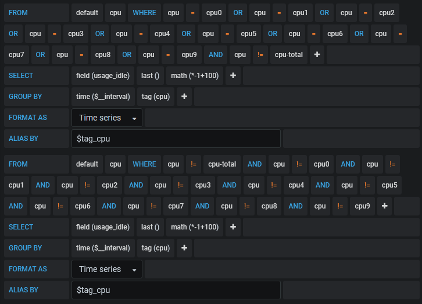Click math (*-1+100) in the second query
The width and height of the screenshot is (422, 304).
195,227
